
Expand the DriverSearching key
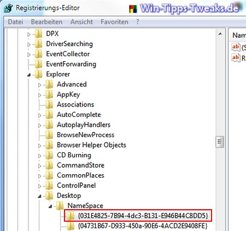[x=29, y=44]
